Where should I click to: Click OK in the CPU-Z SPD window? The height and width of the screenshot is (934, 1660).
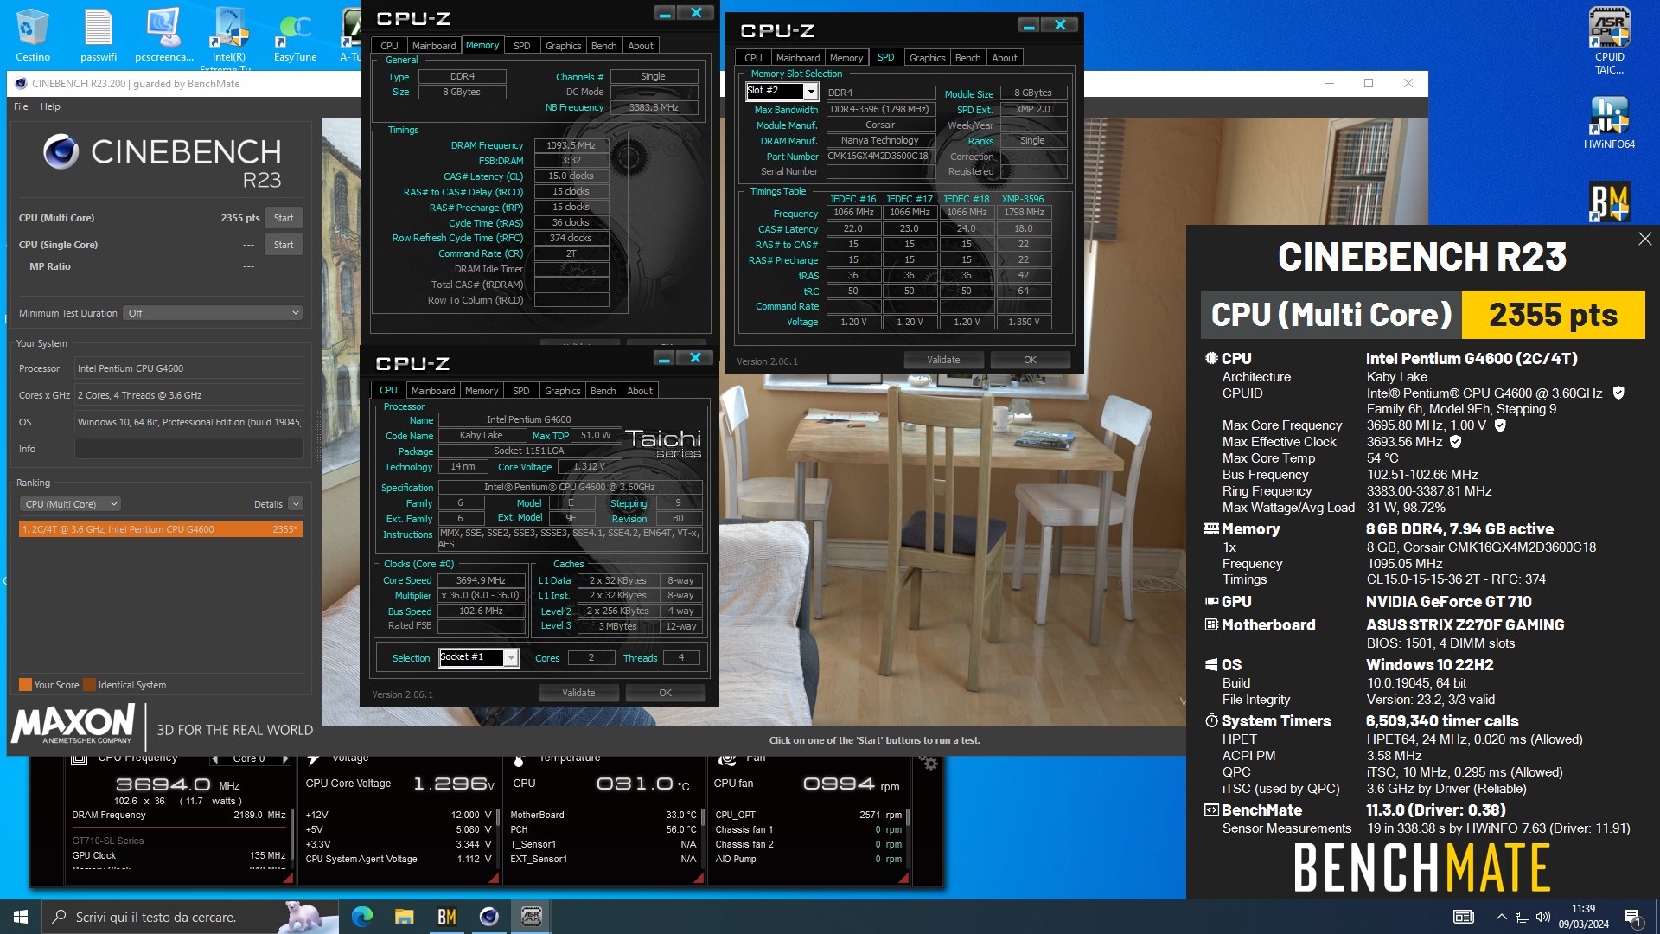(1030, 360)
